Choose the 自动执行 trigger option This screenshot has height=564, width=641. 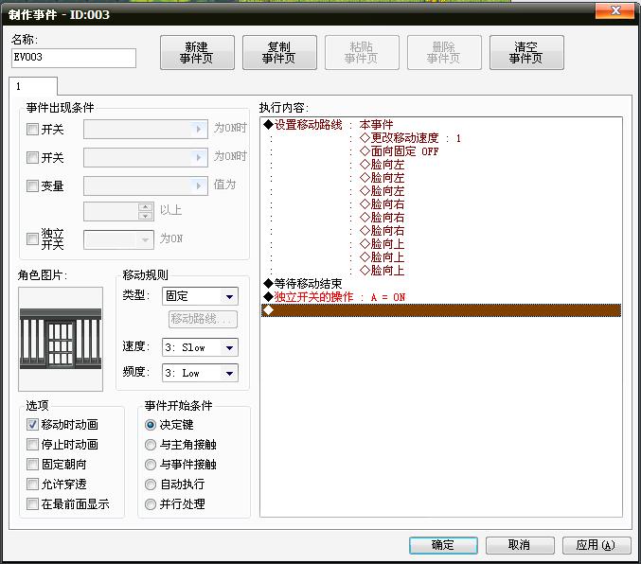tap(151, 485)
